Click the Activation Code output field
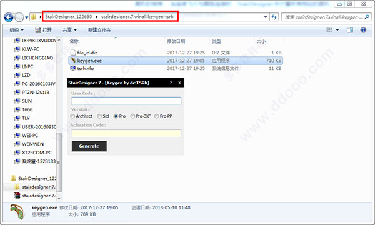The width and height of the screenshot is (375, 225). (126, 133)
